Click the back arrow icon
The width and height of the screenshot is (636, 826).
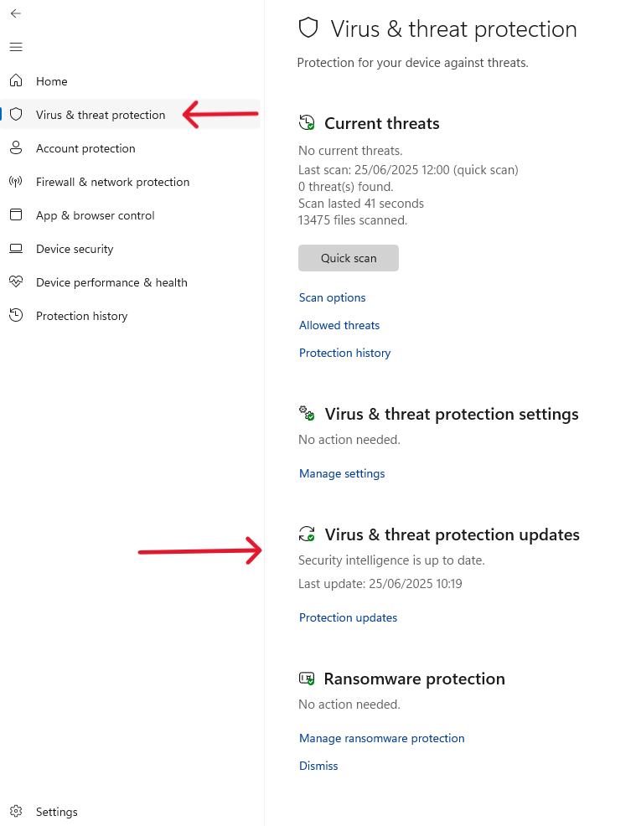(16, 13)
